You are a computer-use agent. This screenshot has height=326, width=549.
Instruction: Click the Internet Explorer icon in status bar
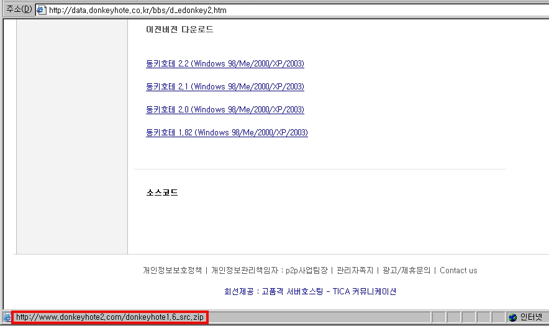pos(7,317)
